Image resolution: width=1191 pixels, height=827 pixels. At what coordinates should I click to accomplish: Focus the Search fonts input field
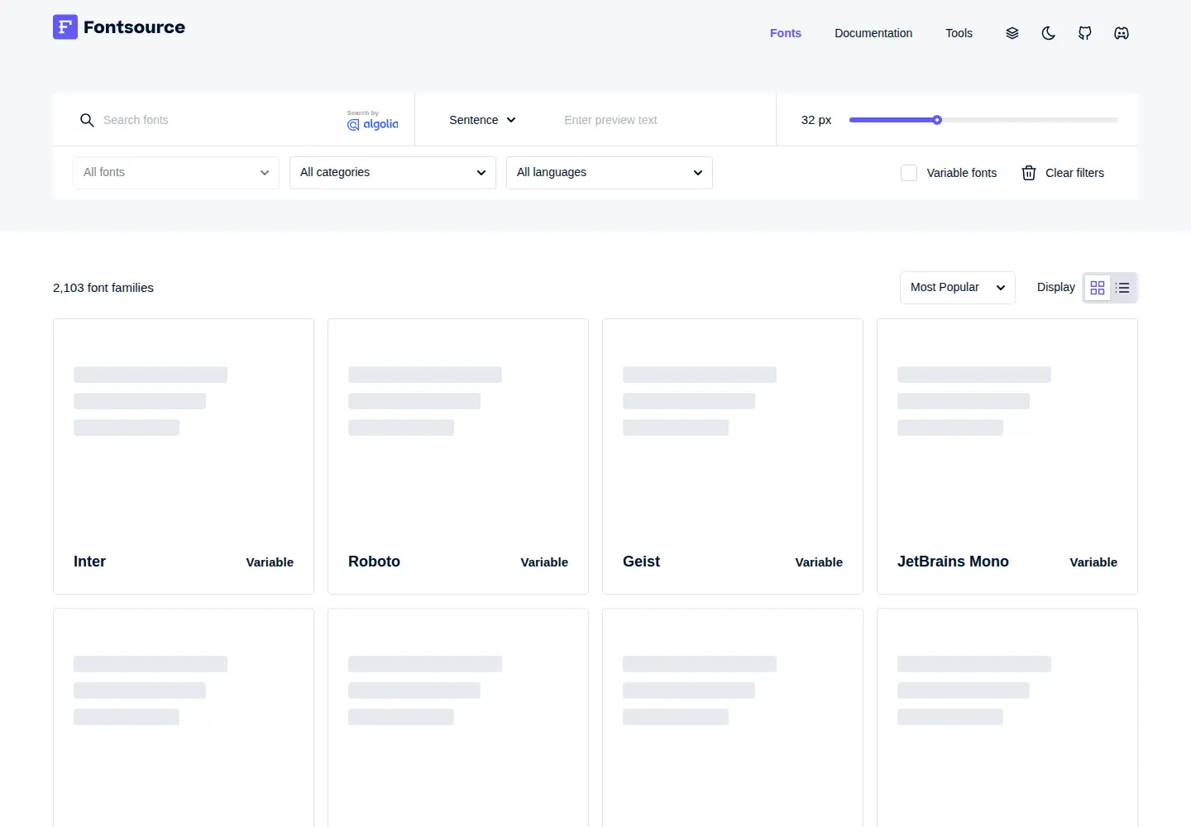[x=215, y=120]
